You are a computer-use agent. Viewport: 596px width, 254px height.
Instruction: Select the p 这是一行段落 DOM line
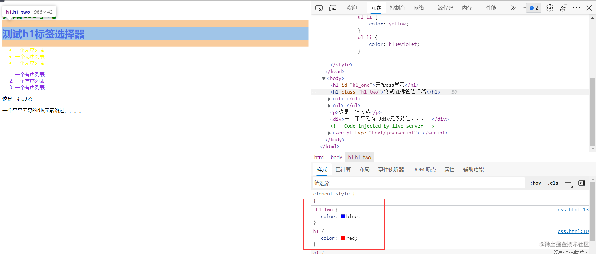coord(356,112)
